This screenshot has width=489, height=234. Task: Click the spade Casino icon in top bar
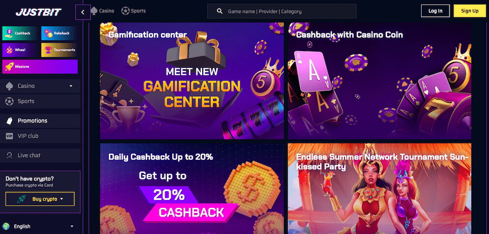[94, 11]
